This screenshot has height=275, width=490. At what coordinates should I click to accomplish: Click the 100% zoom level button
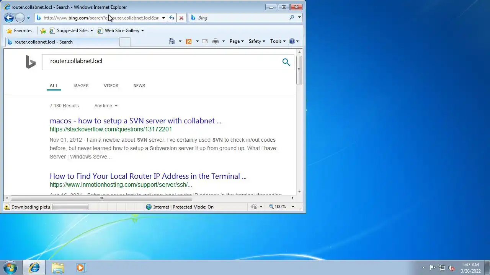pos(278,207)
